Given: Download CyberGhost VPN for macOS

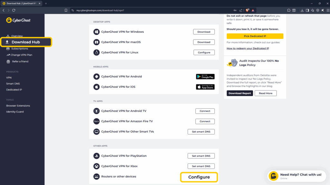Looking at the screenshot, I should (x=204, y=42).
